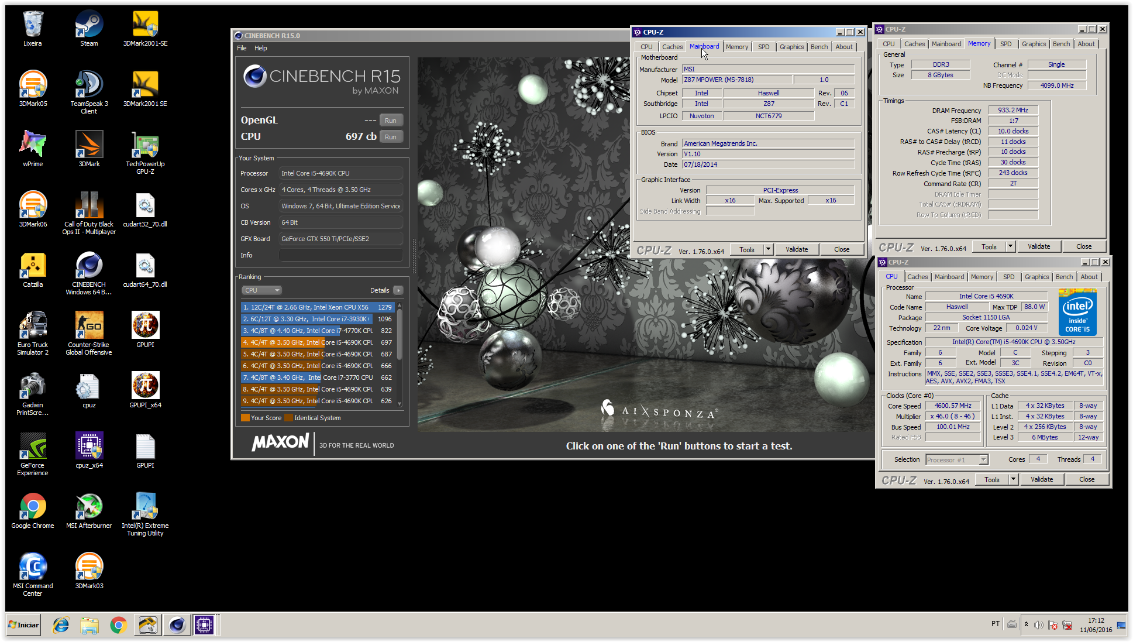Viewport: 1133px width, 642px height.
Task: Open Cinebench File menu
Action: point(242,48)
